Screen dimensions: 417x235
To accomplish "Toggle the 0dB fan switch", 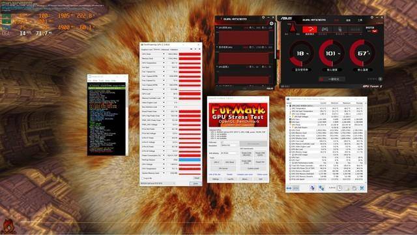I will (375, 31).
